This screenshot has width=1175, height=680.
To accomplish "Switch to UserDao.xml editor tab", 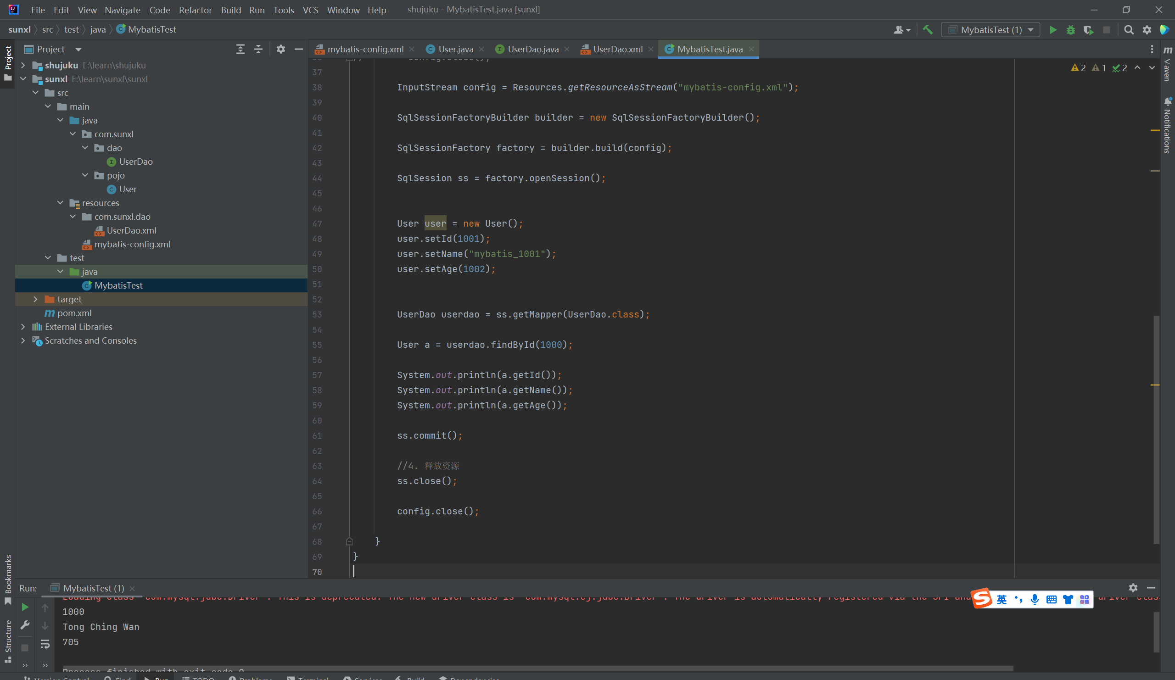I will point(617,49).
